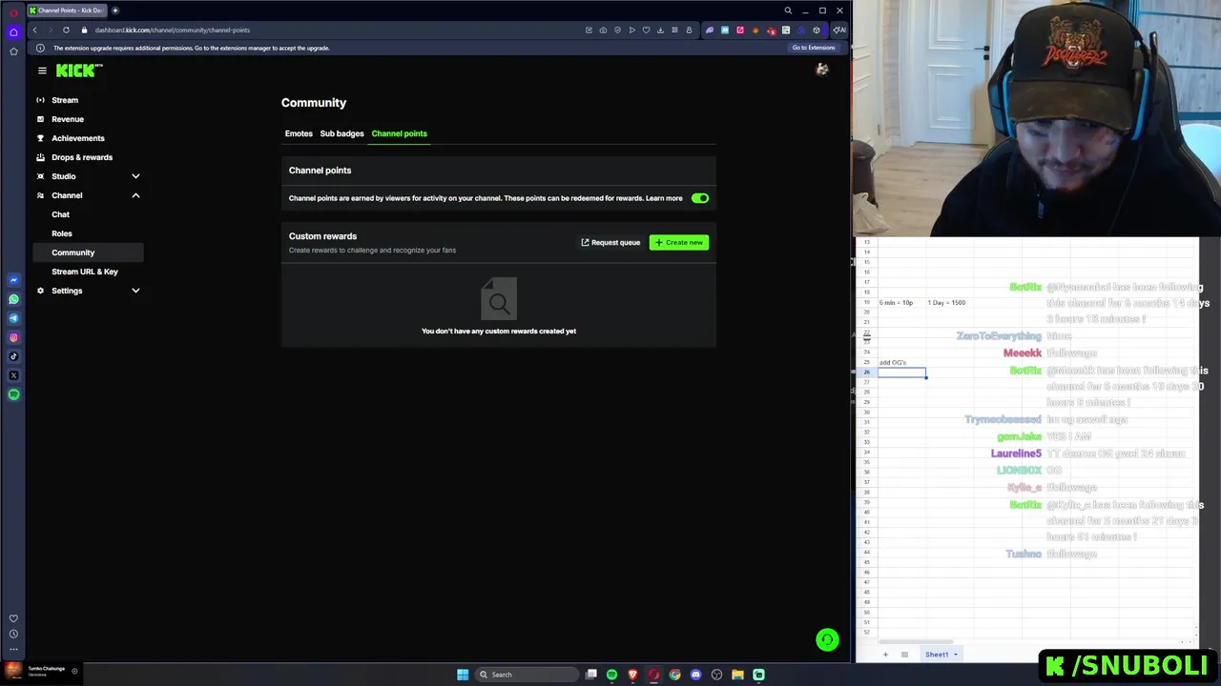1221x686 pixels.
Task: Open Spotify in Opera sidebar
Action: coord(13,394)
